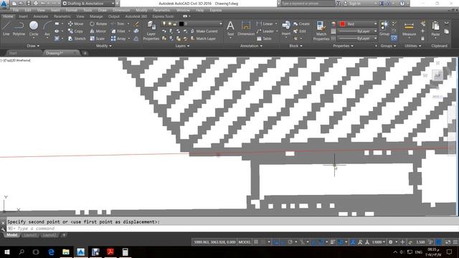Click Match Properties tool

(321, 31)
